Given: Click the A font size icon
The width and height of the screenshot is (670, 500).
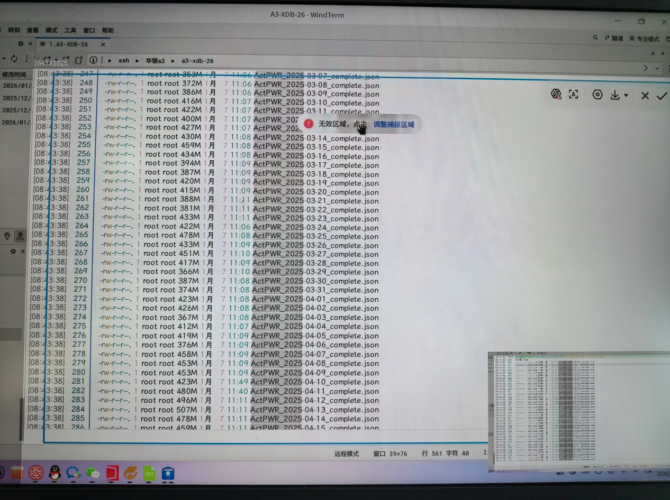Looking at the screenshot, I should (x=653, y=53).
